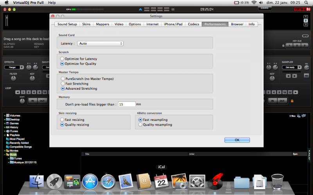The width and height of the screenshot is (313, 195).
Task: Adjust the right sampler VOL knob
Action: tap(306, 67)
